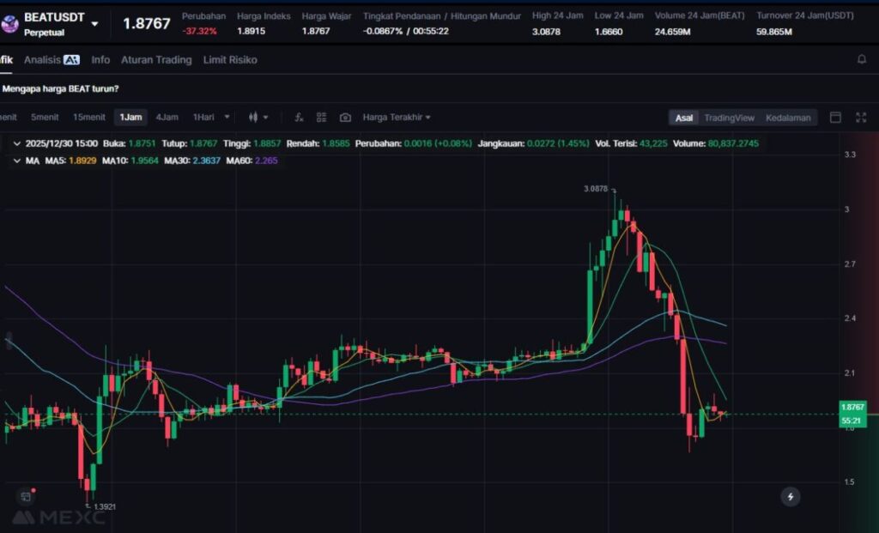Expand more timeframe options after 1Hari
This screenshot has width=879, height=533.
point(227,118)
